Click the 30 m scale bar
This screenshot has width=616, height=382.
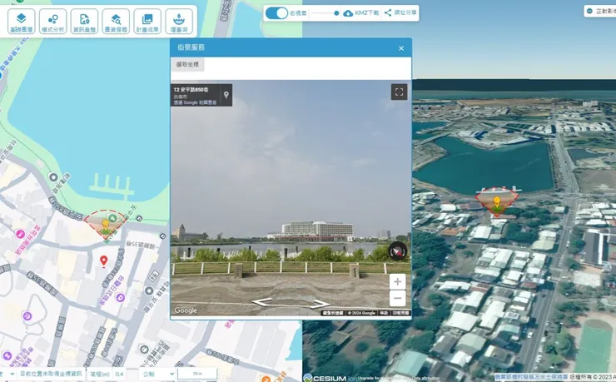(x=197, y=374)
